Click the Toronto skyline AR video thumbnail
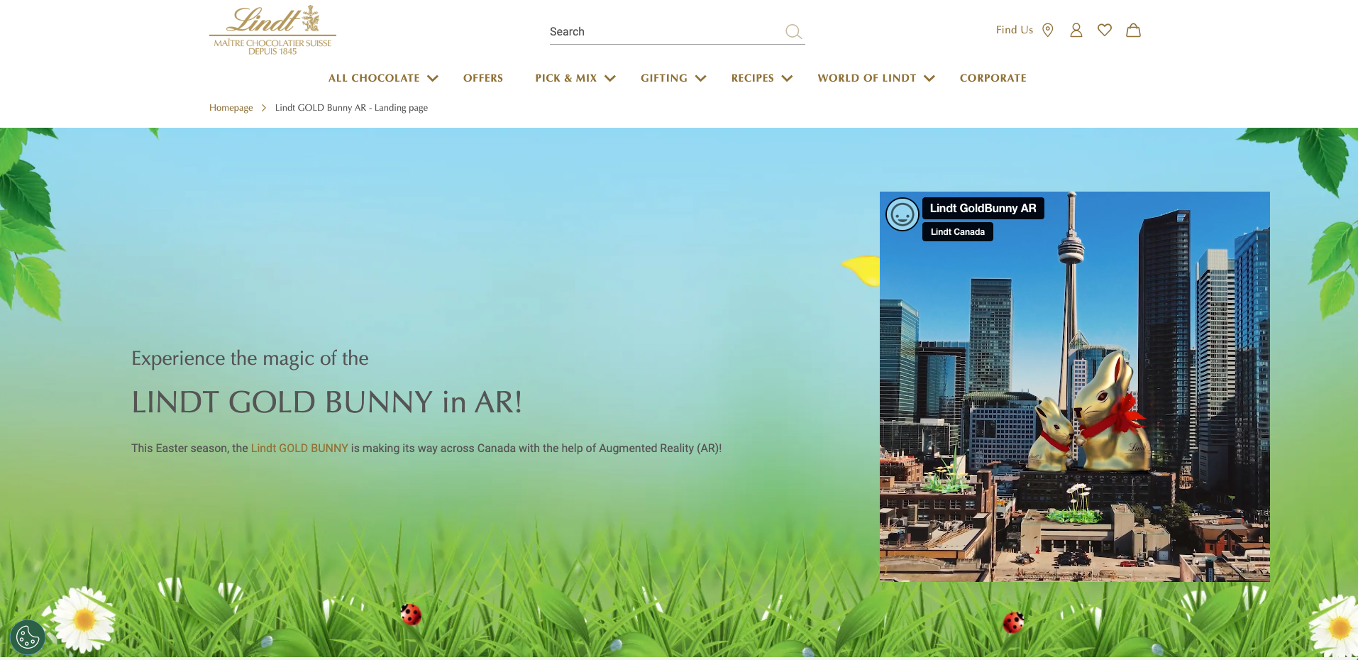 click(x=1074, y=387)
